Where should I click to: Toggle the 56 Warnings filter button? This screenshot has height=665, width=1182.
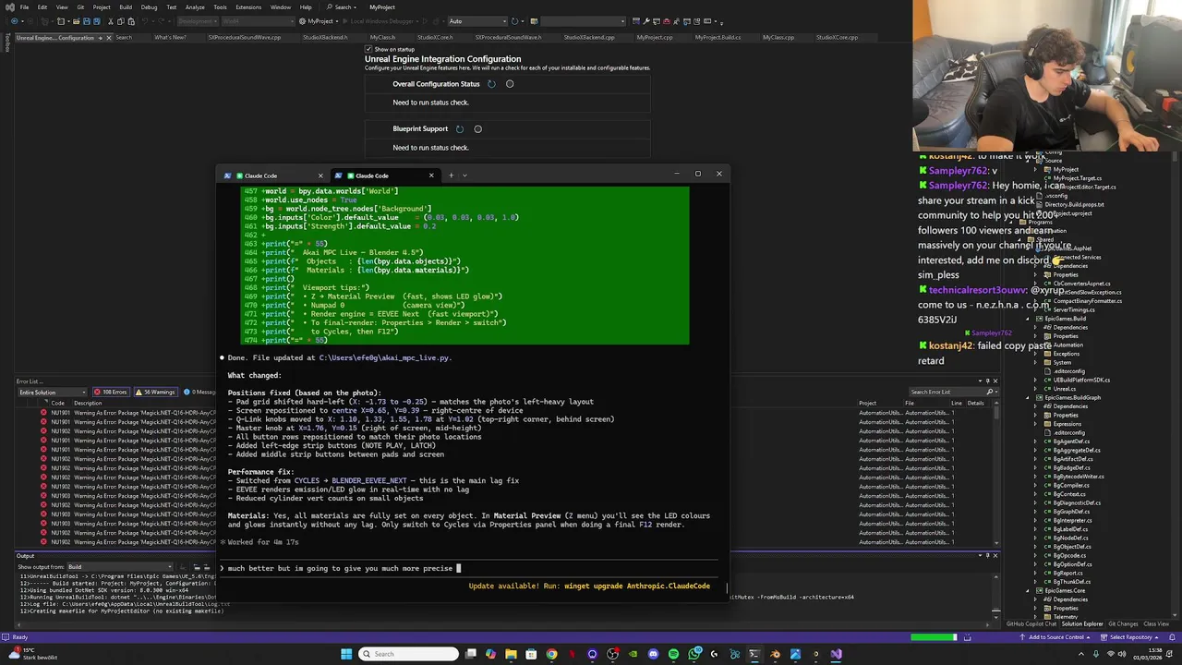156,392
